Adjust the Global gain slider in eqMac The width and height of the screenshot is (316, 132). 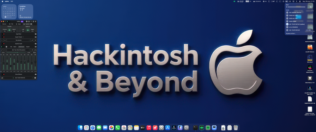click(16, 52)
